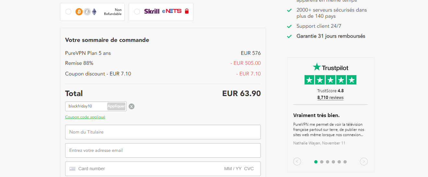Remove the applied coupon with X icon

132,106
